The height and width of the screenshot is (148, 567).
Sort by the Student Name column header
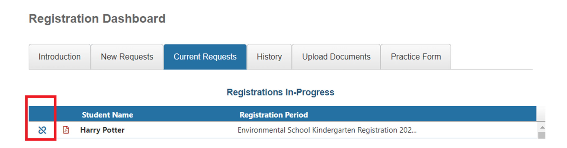pos(107,115)
